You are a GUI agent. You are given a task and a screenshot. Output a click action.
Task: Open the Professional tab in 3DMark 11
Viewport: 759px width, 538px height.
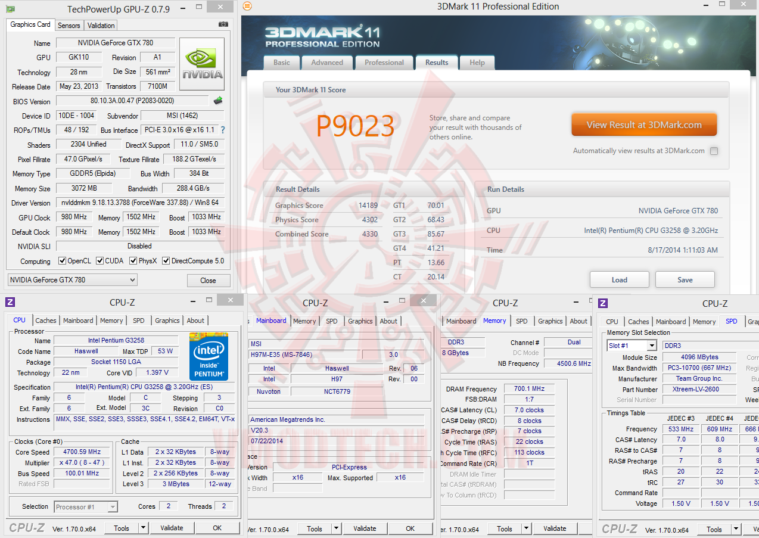tap(384, 63)
